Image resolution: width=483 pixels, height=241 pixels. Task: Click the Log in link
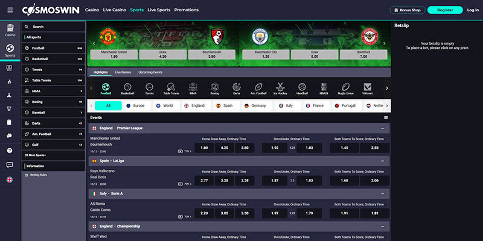coord(473,10)
